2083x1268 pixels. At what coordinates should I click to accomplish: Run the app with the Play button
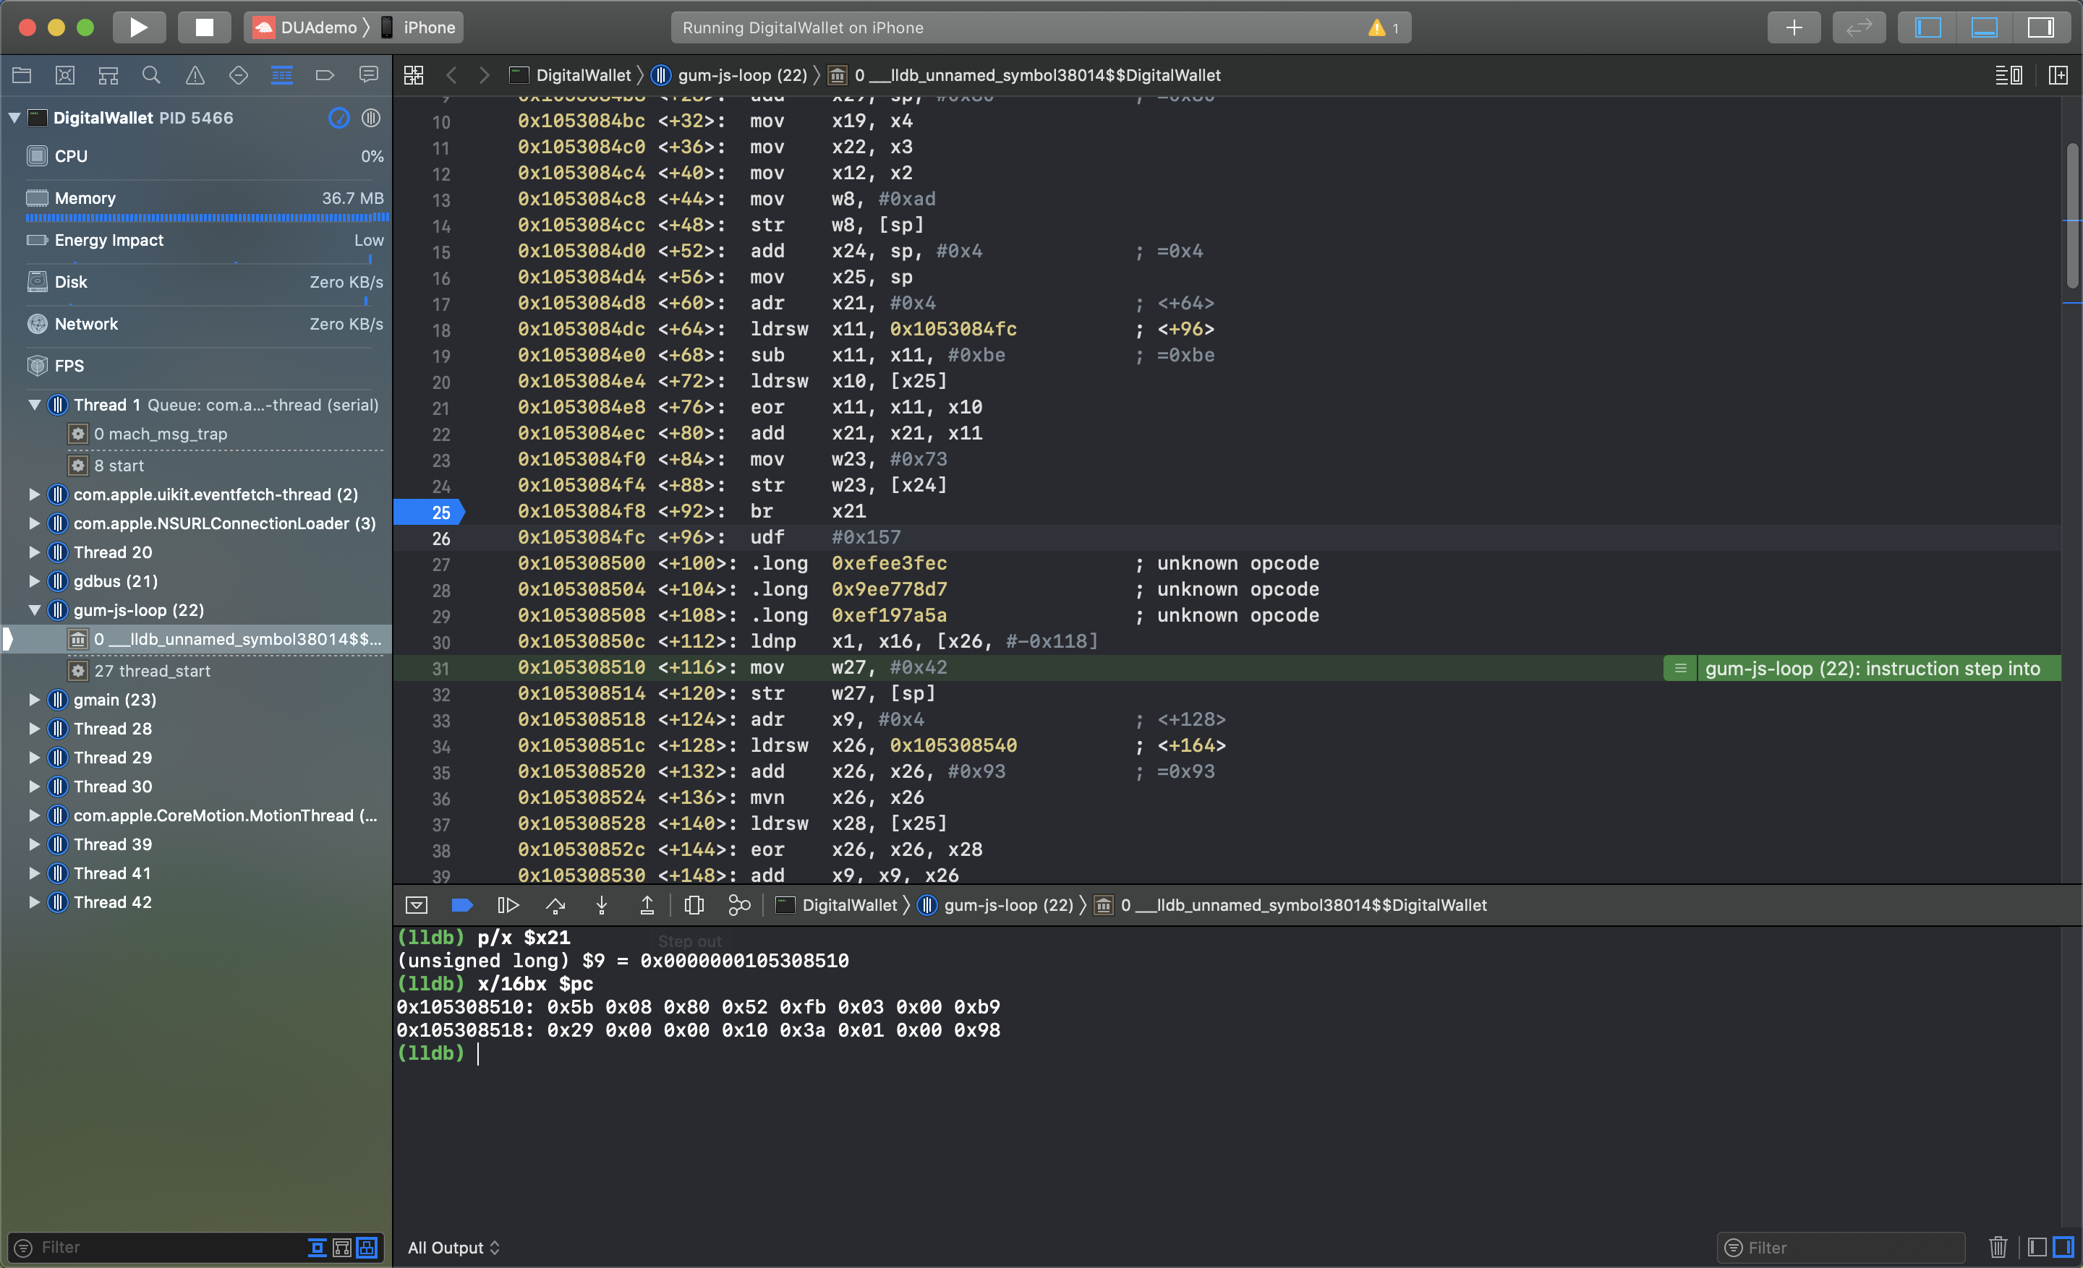(139, 27)
